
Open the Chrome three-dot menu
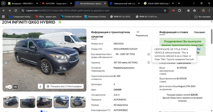tap(209, 10)
